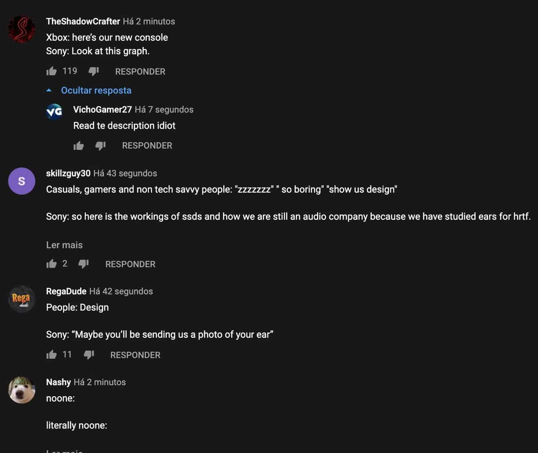
Task: Expand skillzguy30's comment with Ler mais
Action: (64, 245)
